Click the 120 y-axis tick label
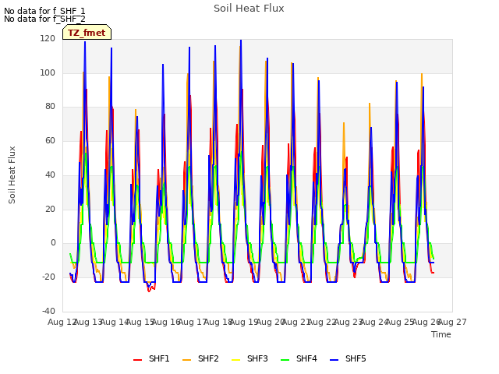The width and height of the screenshot is (499, 374). pyautogui.click(x=48, y=38)
